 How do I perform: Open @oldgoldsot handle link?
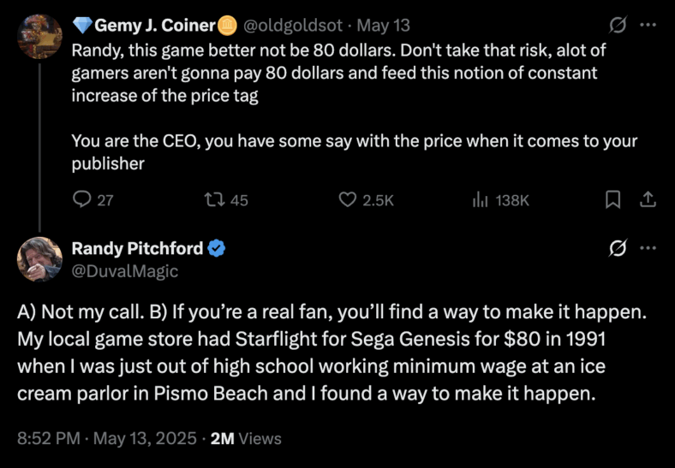click(x=290, y=26)
